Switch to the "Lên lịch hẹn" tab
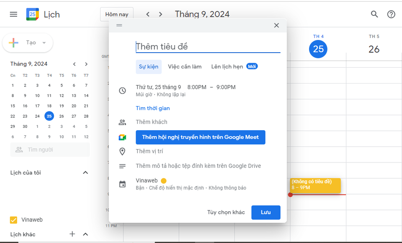Image resolution: width=402 pixels, height=243 pixels. [x=227, y=67]
